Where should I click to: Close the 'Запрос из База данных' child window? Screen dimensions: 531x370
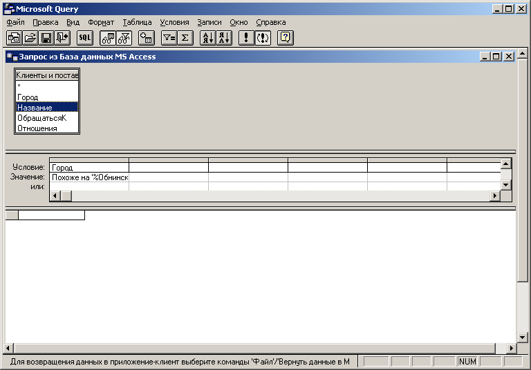509,57
